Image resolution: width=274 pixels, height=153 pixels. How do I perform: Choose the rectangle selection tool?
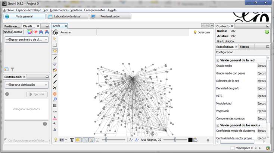(55, 44)
